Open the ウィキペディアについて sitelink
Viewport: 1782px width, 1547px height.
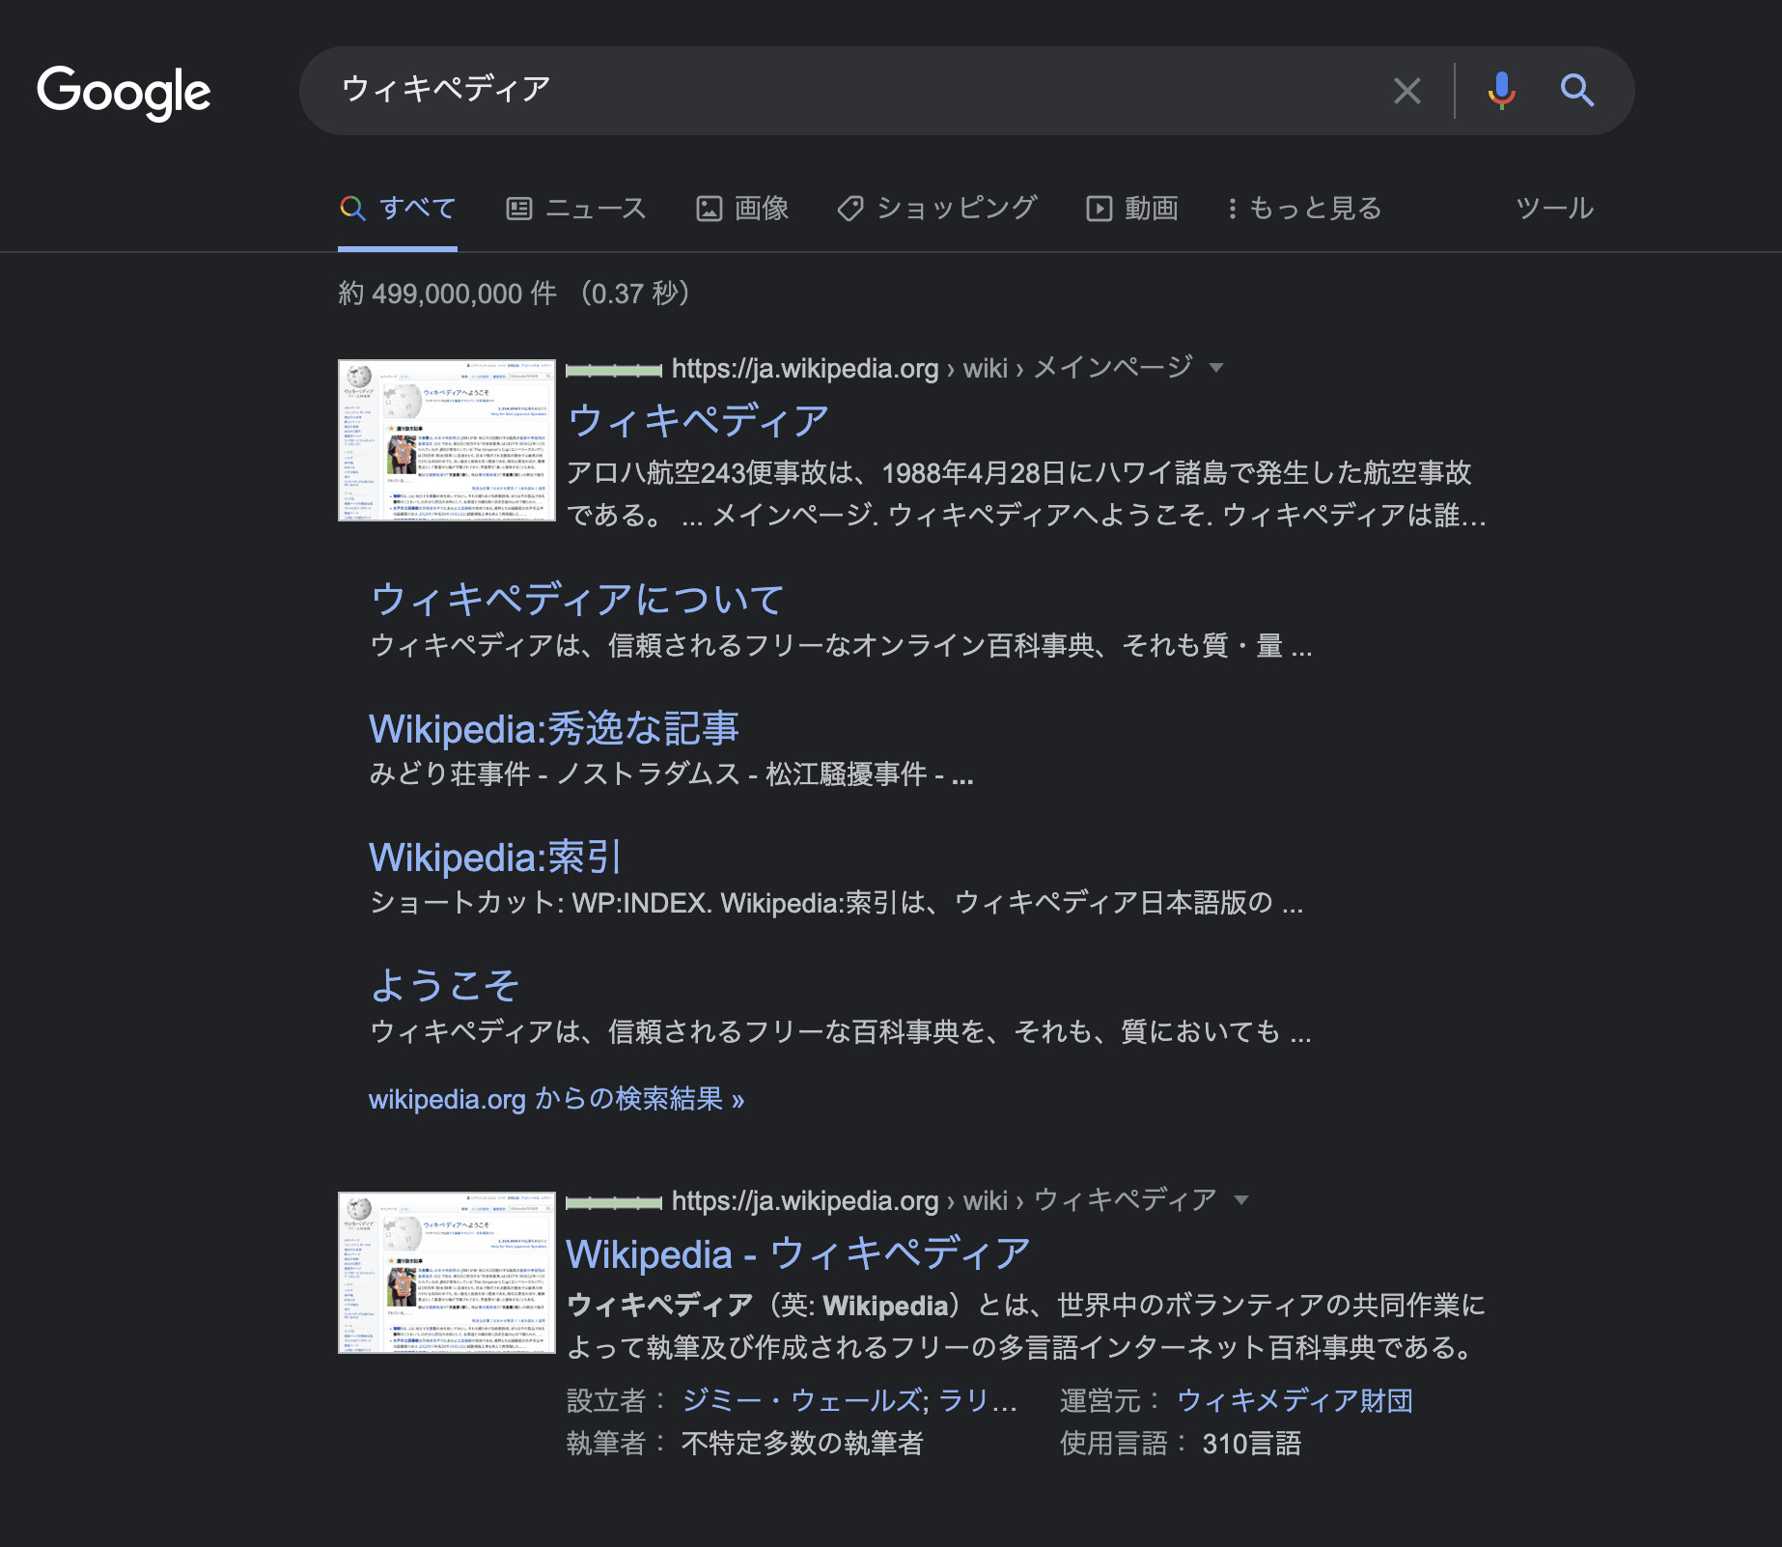click(577, 599)
